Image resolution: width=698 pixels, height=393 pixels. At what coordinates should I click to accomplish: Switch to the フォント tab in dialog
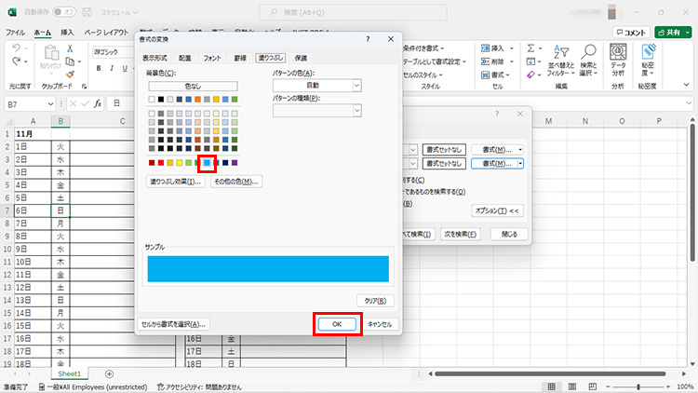tap(212, 58)
